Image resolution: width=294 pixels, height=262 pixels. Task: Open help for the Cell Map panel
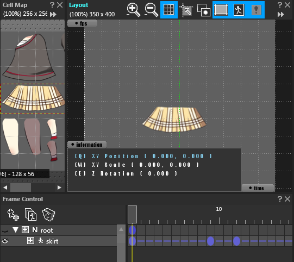click(x=52, y=5)
